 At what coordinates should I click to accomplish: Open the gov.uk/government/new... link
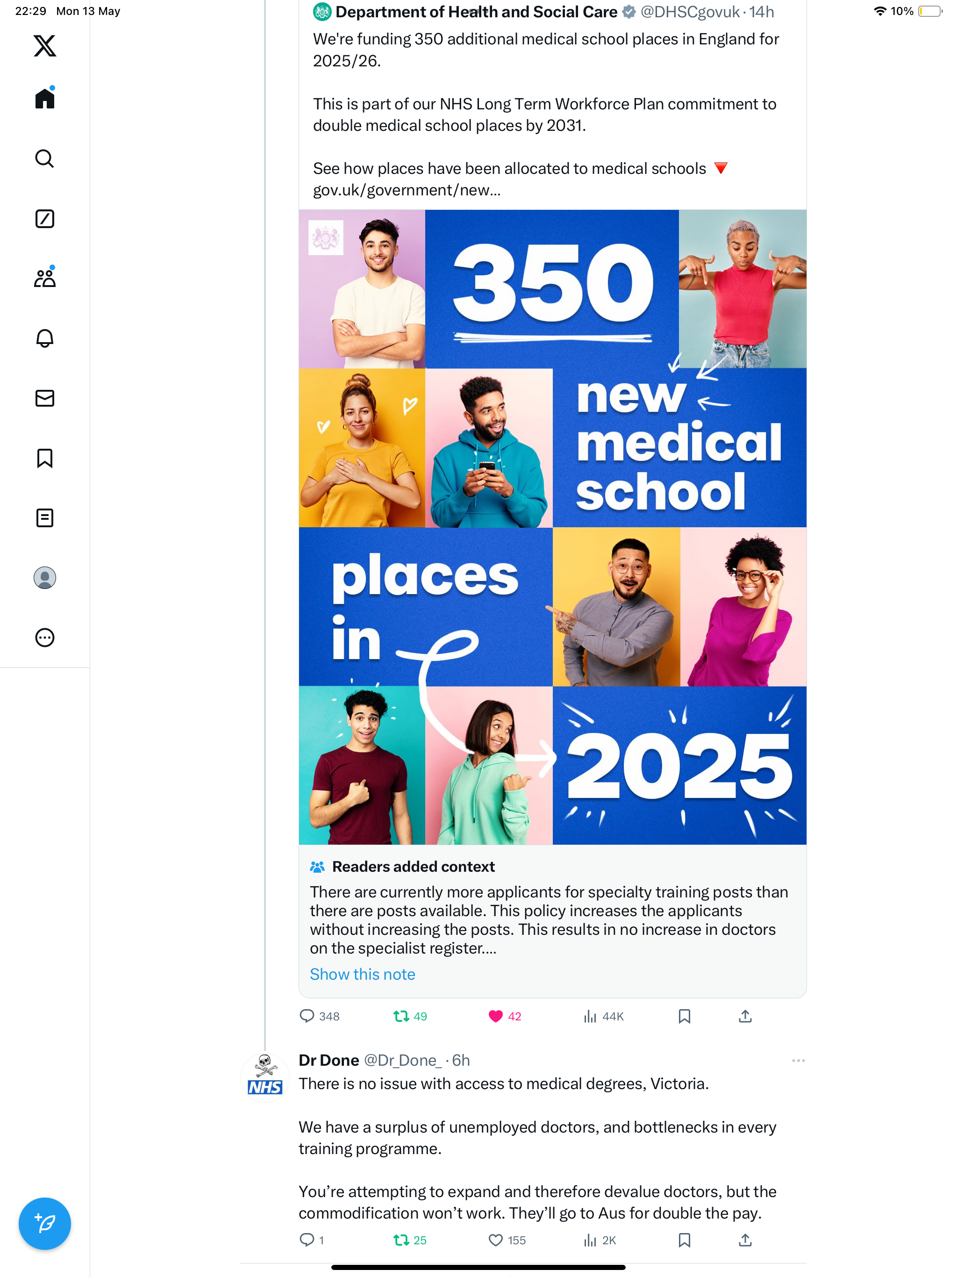[407, 190]
